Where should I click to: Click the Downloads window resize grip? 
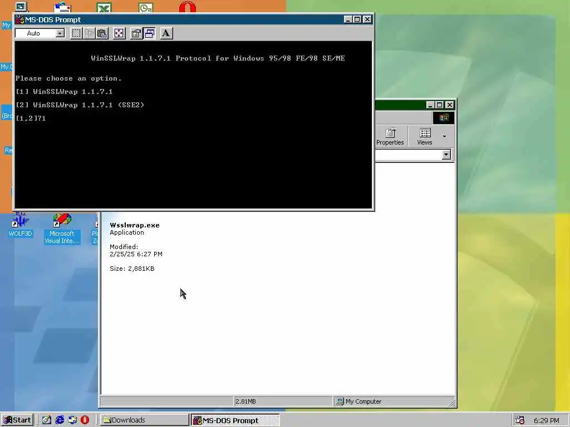tap(451, 403)
